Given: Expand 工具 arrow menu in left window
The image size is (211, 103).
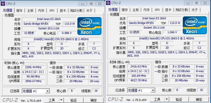Looking at the screenshot, I should (x=62, y=100).
